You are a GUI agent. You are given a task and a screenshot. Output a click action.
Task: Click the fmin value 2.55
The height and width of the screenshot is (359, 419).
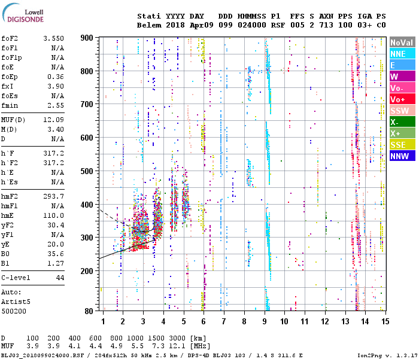point(56,105)
